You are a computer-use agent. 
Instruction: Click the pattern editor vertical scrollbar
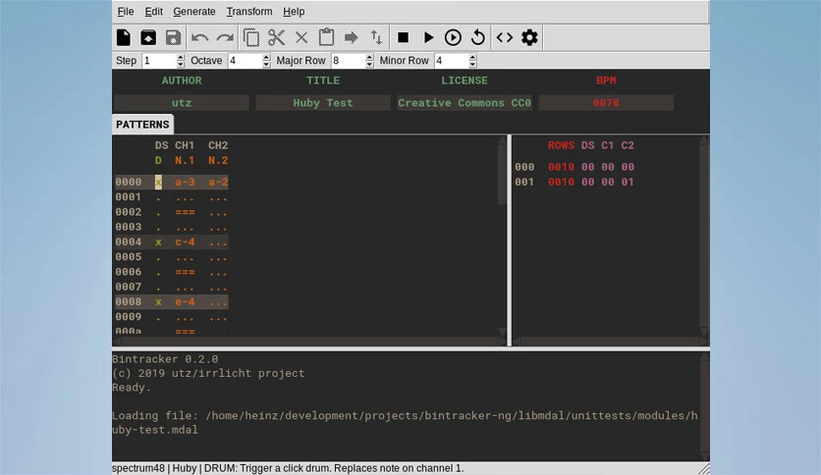click(x=502, y=237)
